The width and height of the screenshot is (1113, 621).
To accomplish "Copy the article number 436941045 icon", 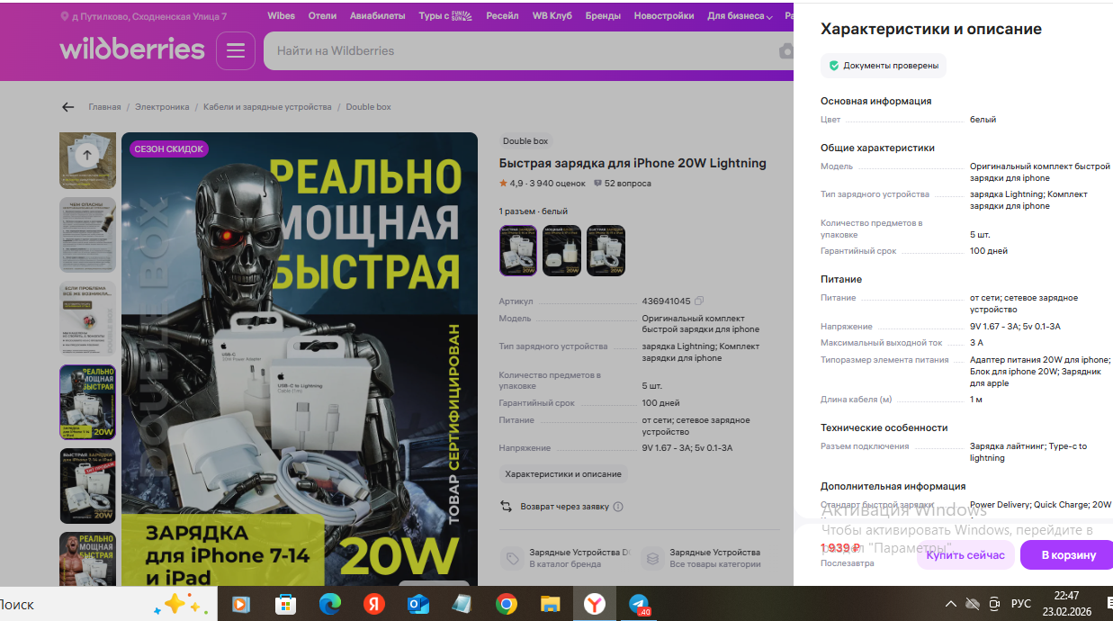I will pyautogui.click(x=699, y=301).
